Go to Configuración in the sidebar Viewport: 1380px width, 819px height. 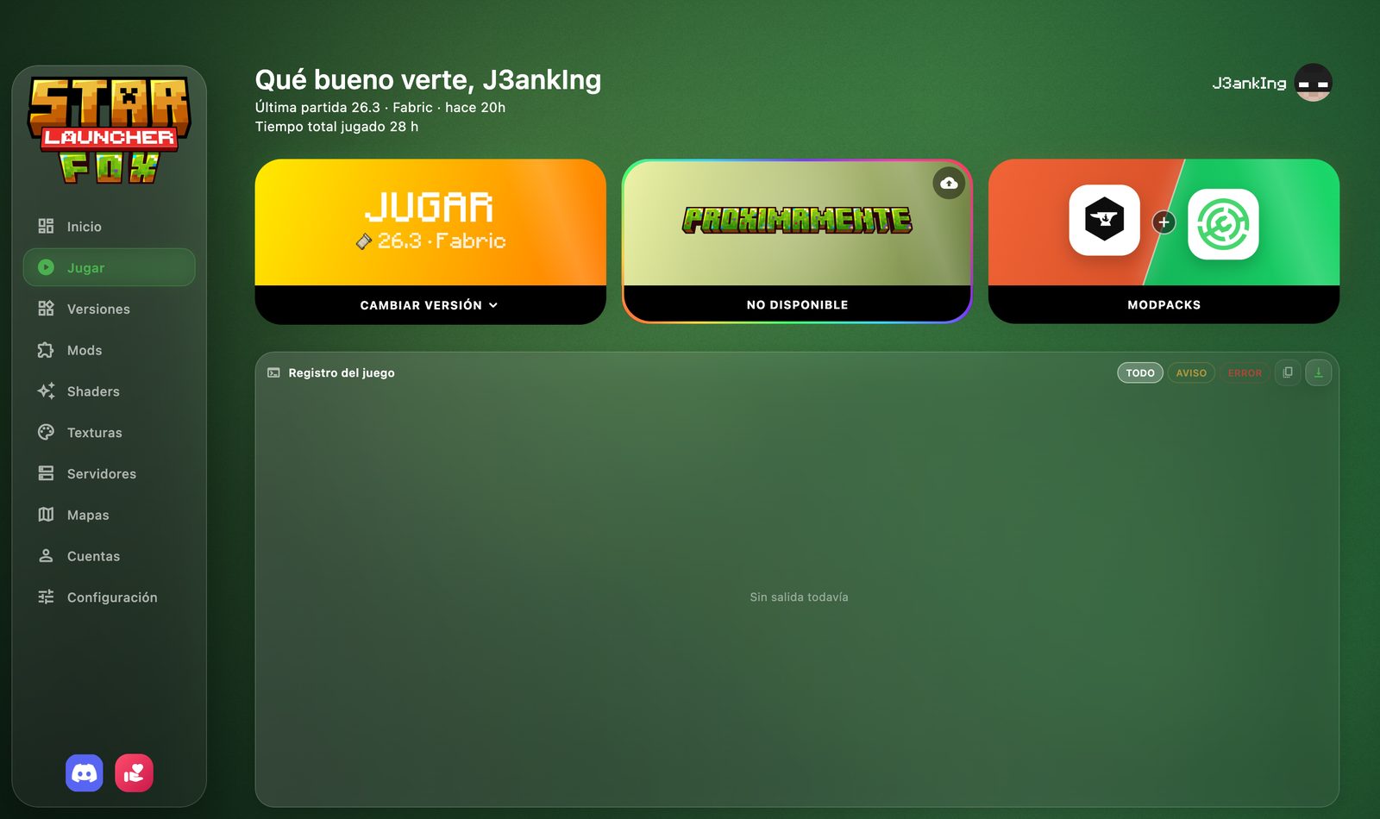tap(109, 597)
